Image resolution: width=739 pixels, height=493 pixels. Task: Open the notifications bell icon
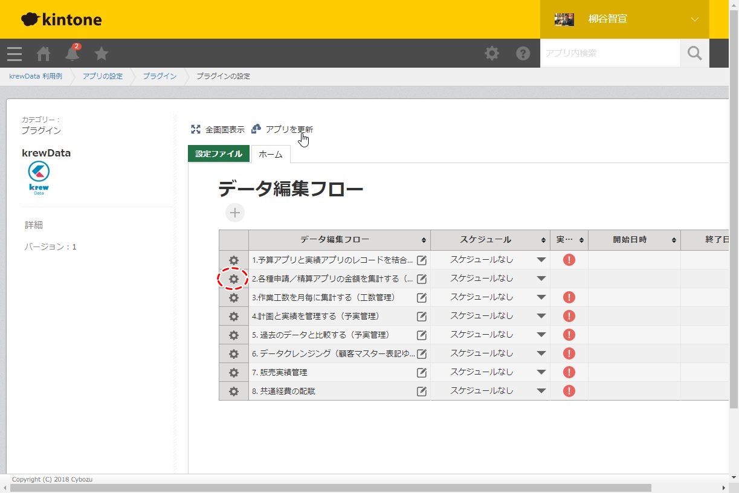pos(72,54)
